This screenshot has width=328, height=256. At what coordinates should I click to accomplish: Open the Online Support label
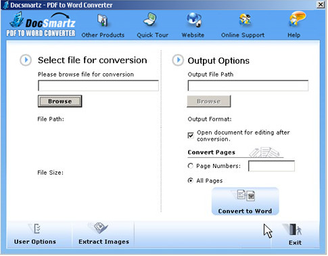coord(243,35)
